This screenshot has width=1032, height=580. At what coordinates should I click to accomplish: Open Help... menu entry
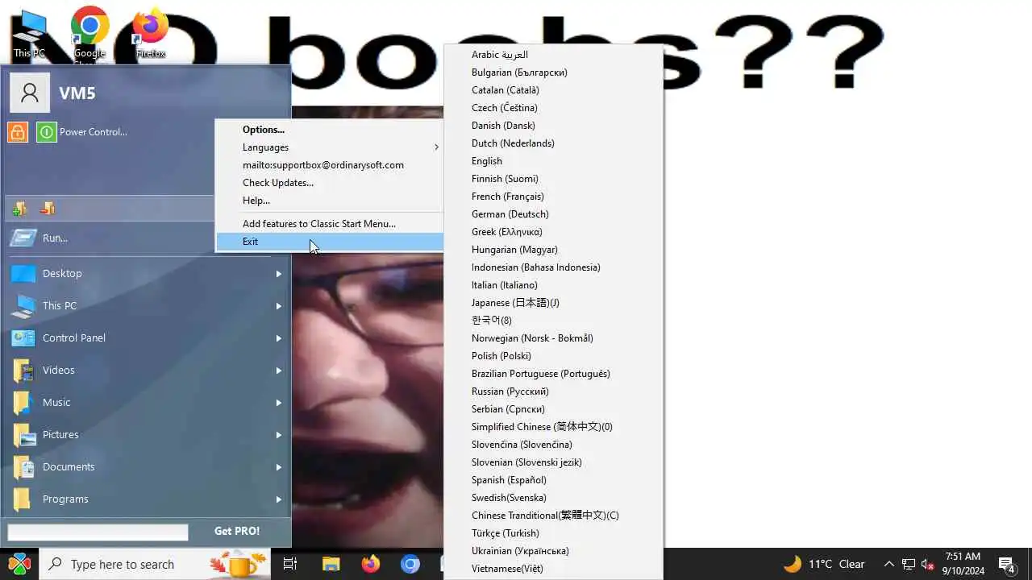[330, 201]
